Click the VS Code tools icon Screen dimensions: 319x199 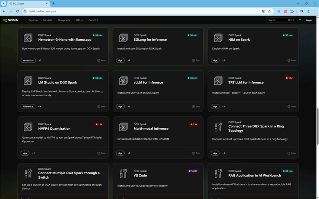[x=123, y=174]
